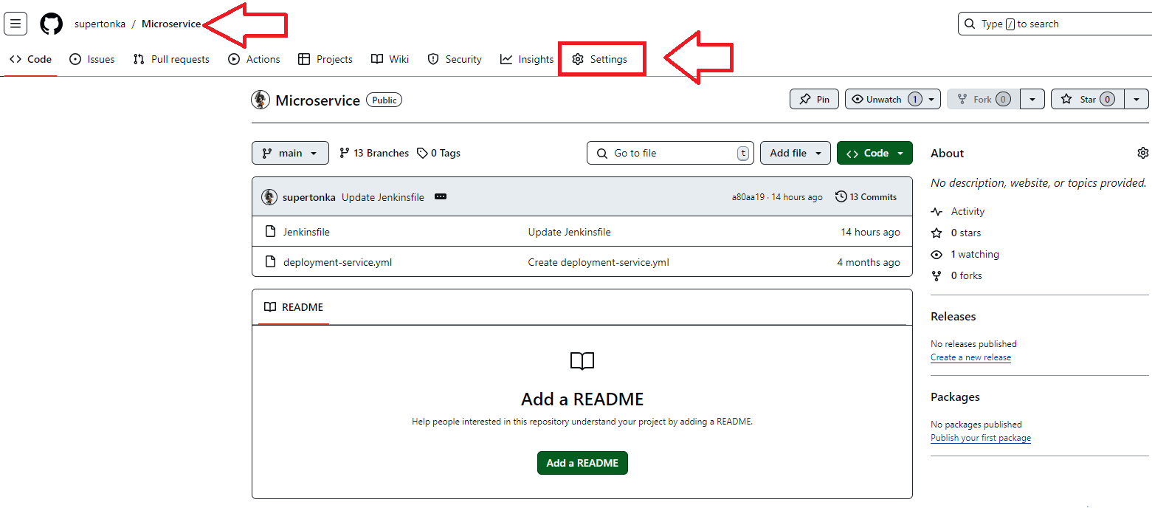This screenshot has width=1152, height=522.
Task: Open the Activity link in About
Action: point(958,211)
